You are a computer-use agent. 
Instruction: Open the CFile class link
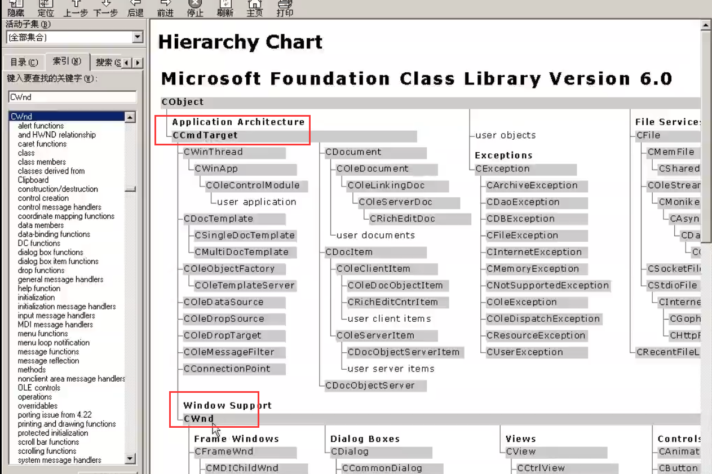[x=648, y=135]
